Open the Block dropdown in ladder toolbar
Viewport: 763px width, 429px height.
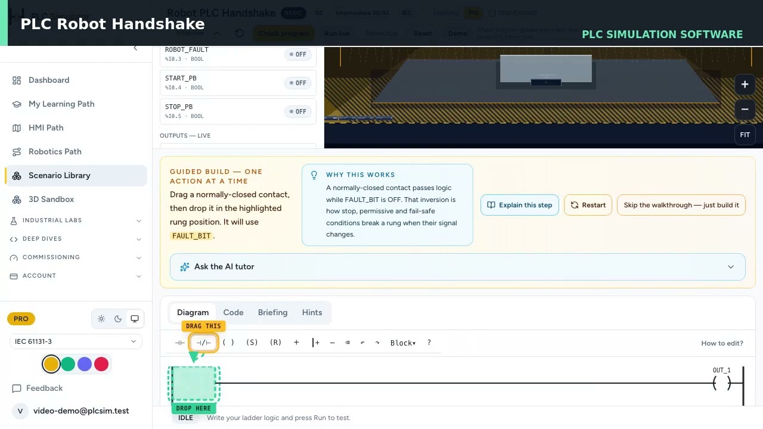403,343
